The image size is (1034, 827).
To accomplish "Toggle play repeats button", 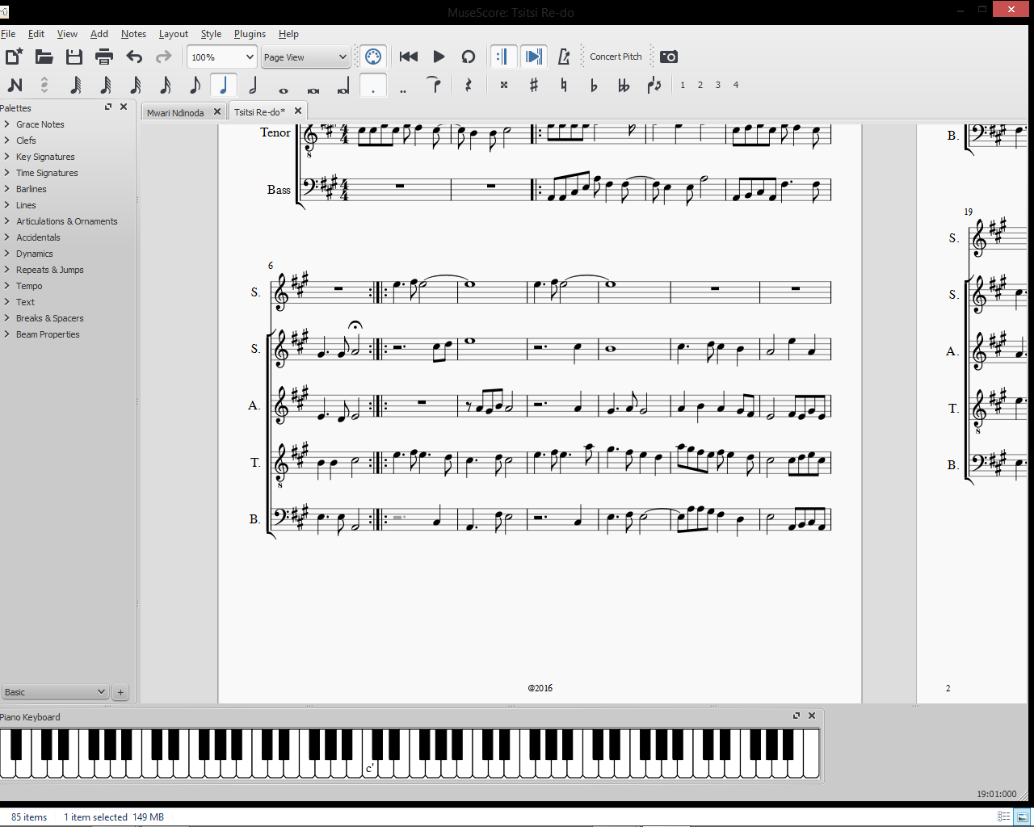I will (x=502, y=57).
